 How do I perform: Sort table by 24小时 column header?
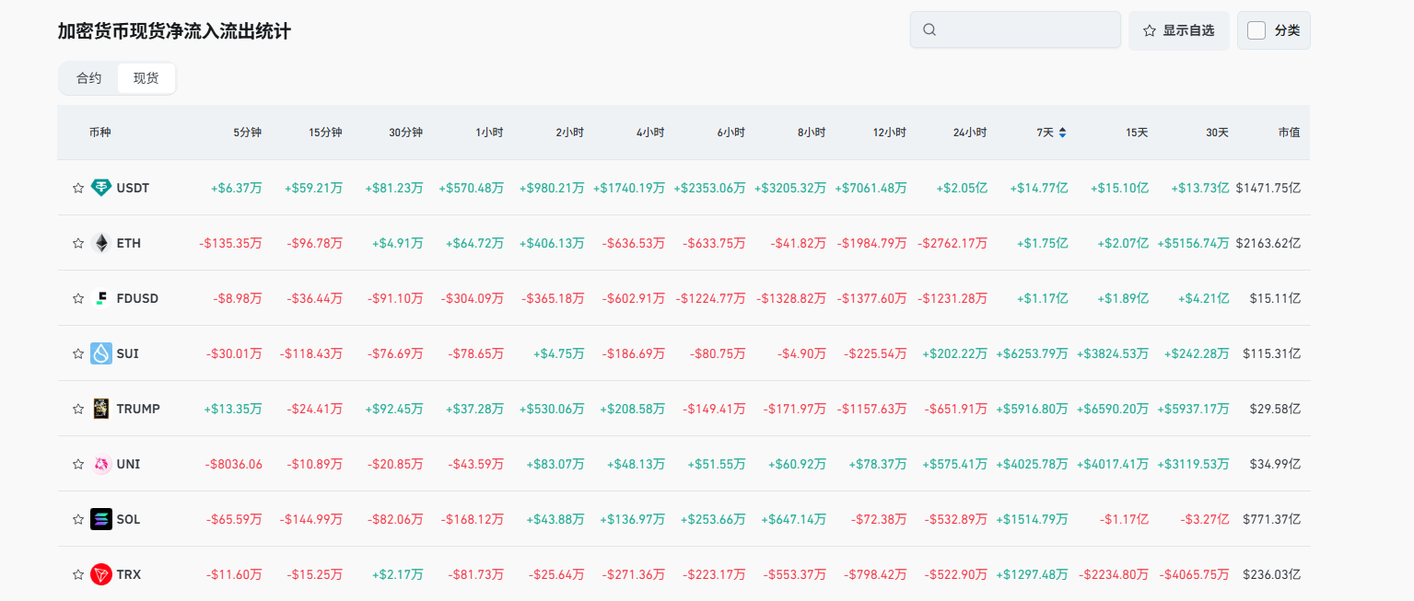[x=969, y=133]
